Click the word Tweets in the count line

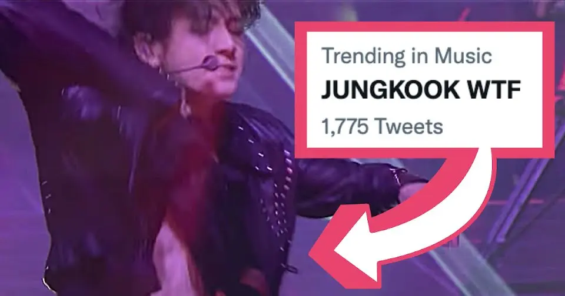click(x=408, y=127)
